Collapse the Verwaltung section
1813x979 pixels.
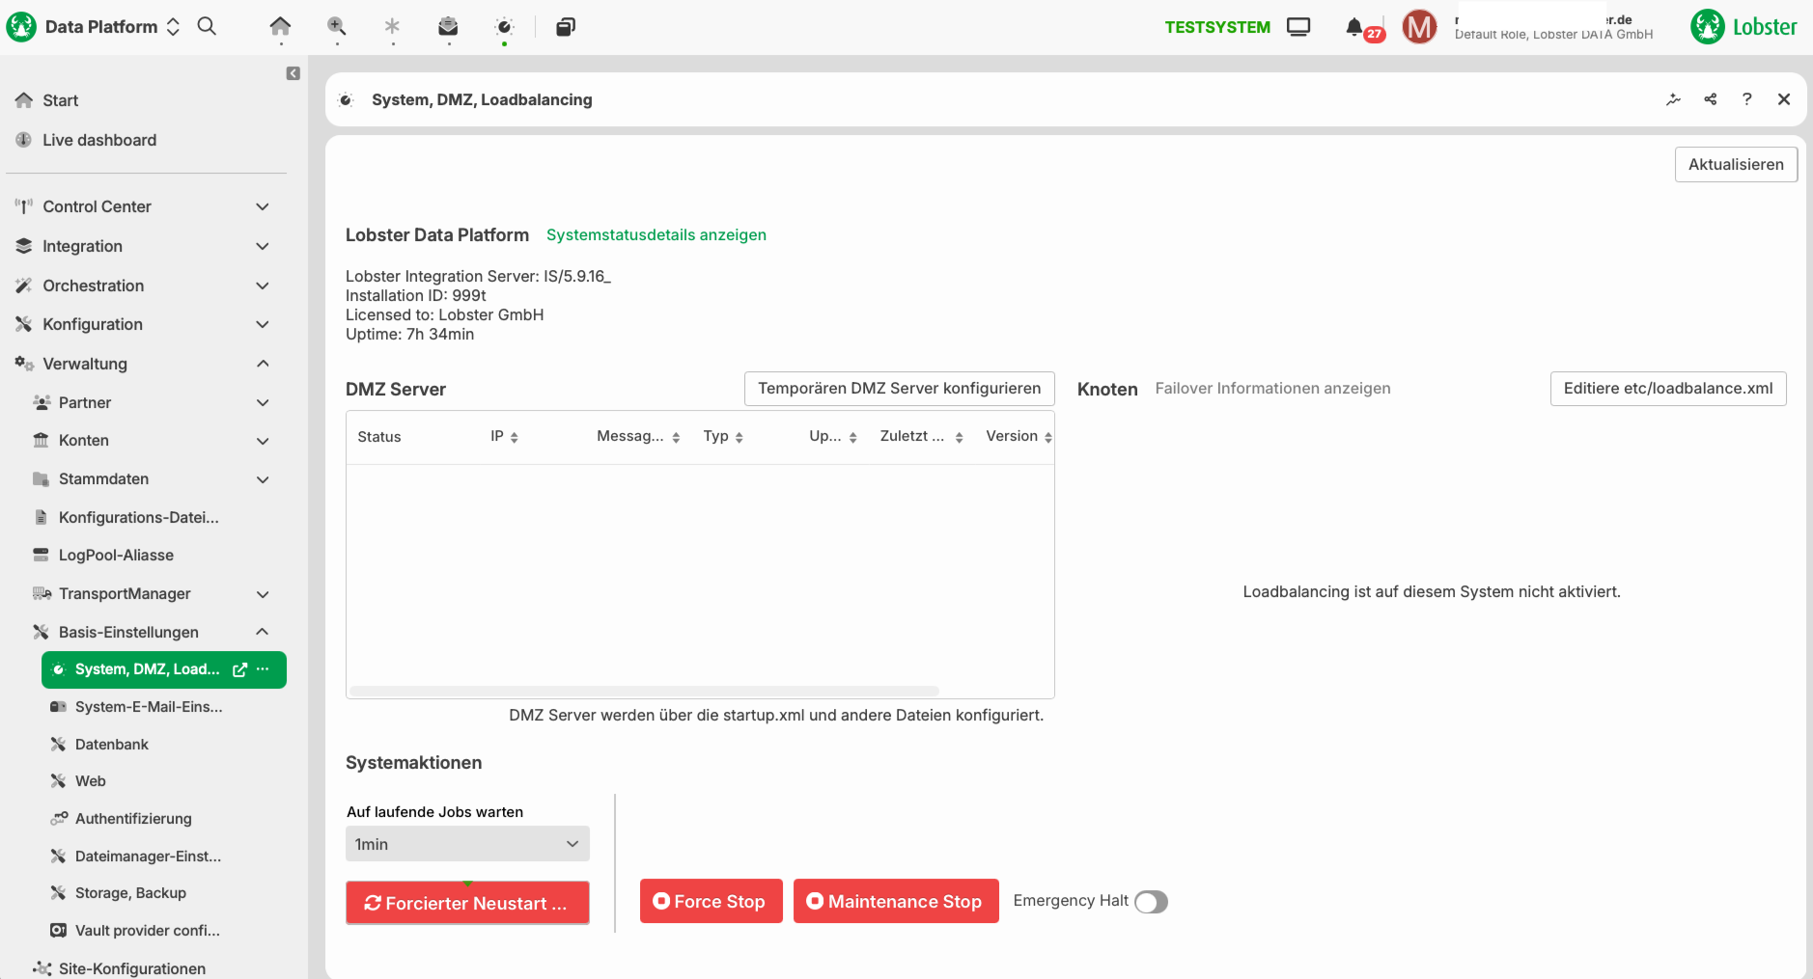pyautogui.click(x=262, y=364)
